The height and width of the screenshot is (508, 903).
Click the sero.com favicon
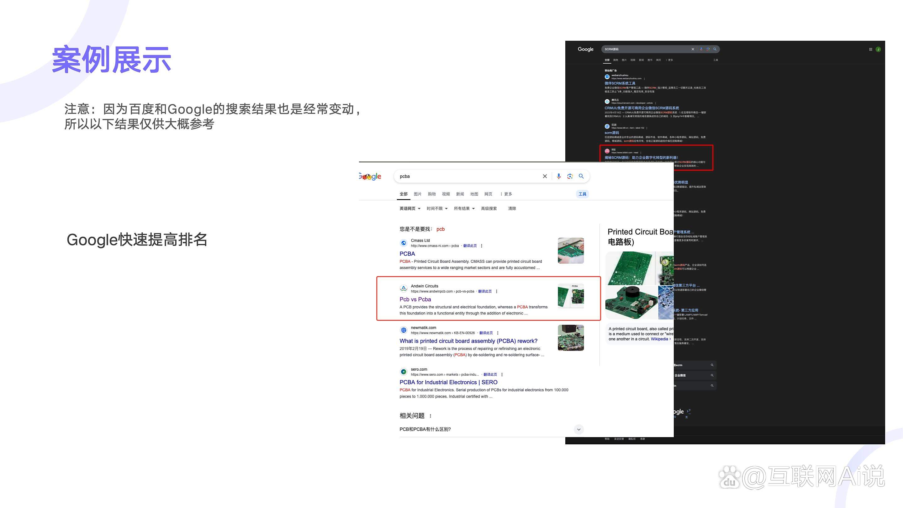[404, 372]
